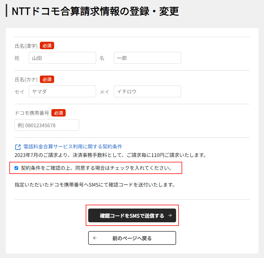Click the 必須 badge next to 氏名(カナ)

coord(47,79)
